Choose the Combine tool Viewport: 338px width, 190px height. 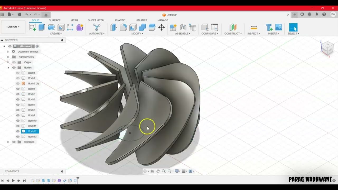coord(142,27)
